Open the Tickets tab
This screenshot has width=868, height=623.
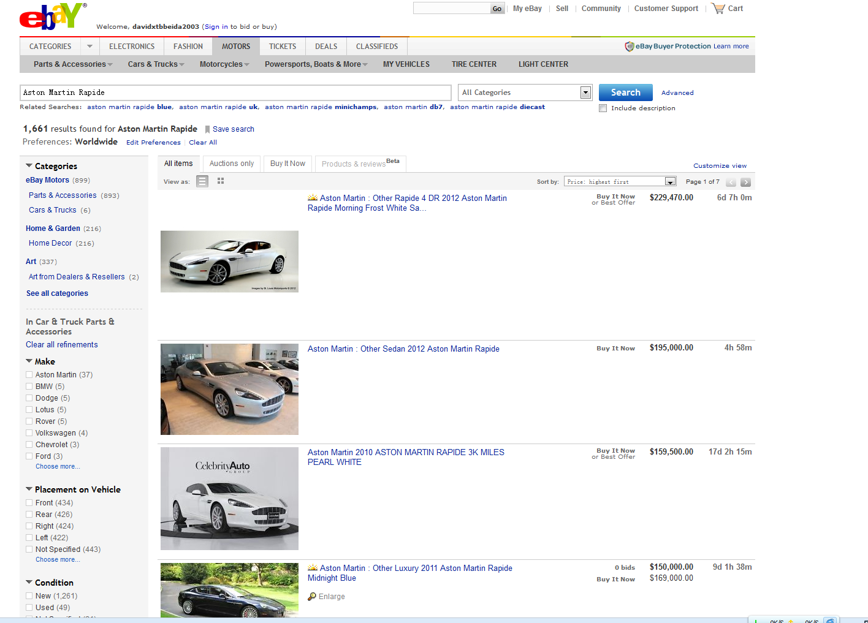click(283, 47)
